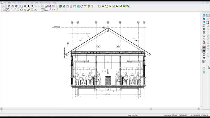Click the checkmark box toolbar icon
The image size is (210, 118).
tap(46, 6)
